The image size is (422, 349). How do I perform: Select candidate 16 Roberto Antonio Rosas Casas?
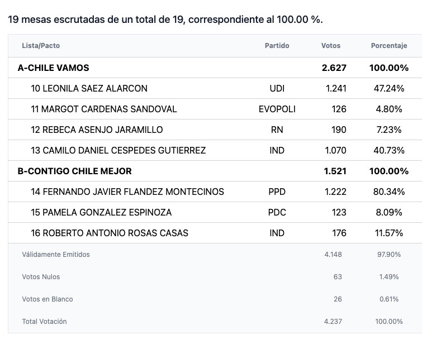pos(215,233)
